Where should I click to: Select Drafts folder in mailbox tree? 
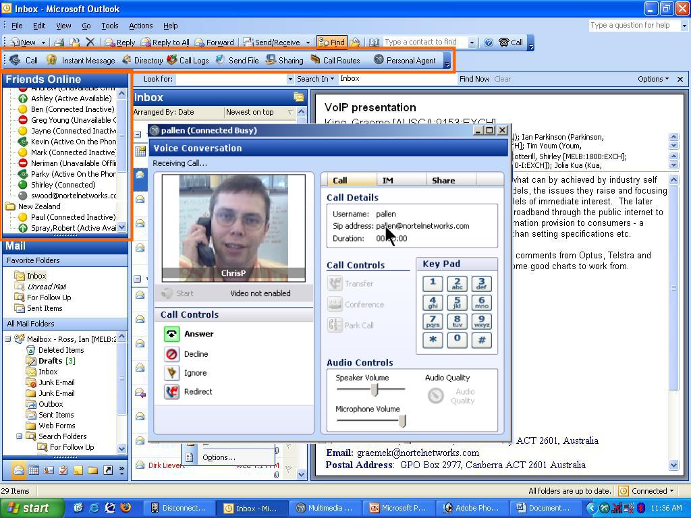pos(50,361)
